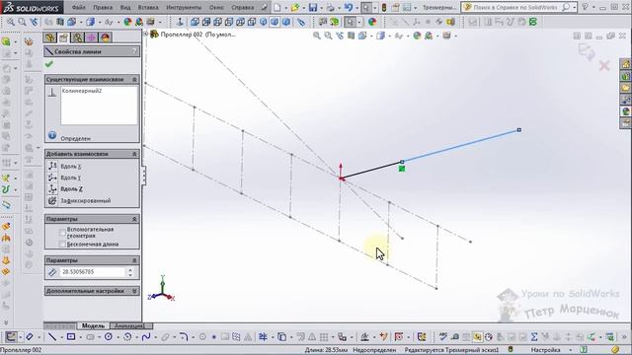Image resolution: width=632 pixels, height=355 pixels.
Task: Click the Недоопределен status text
Action: (374, 350)
